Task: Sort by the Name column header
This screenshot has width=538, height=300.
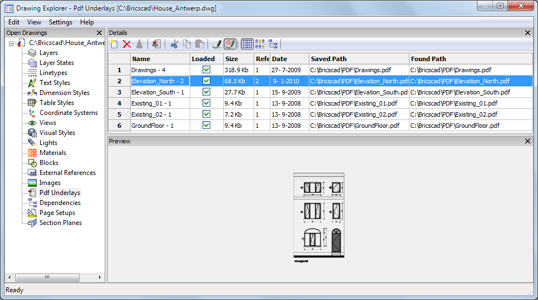Action: pyautogui.click(x=160, y=59)
